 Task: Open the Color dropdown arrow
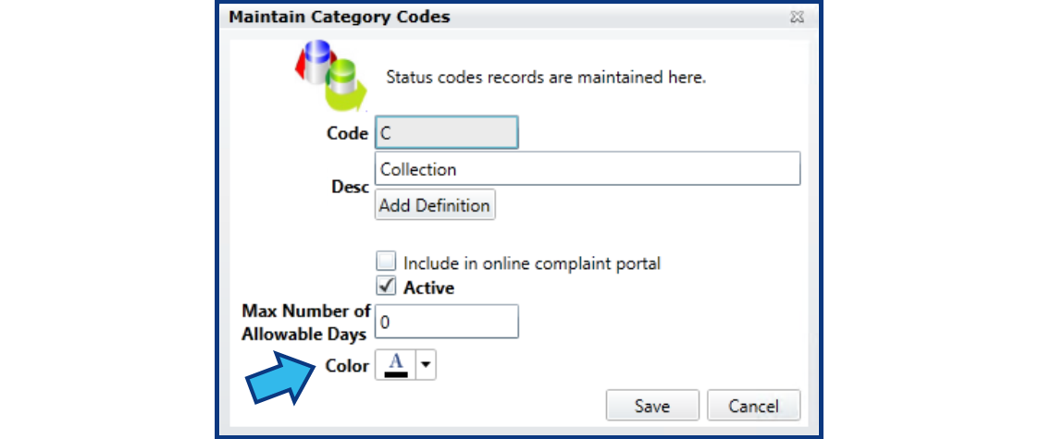[426, 365]
